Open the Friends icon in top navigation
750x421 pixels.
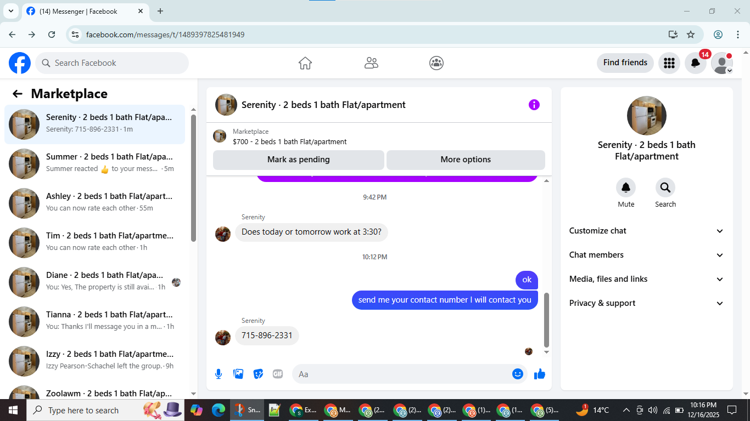click(371, 63)
